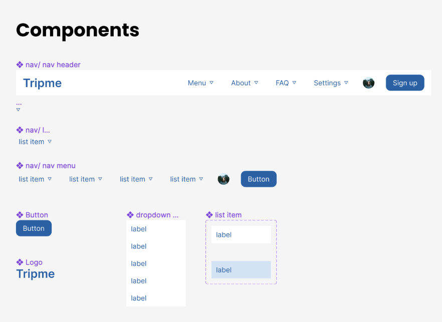
Task: Click the avatar in the nav menu row
Action: pyautogui.click(x=224, y=179)
